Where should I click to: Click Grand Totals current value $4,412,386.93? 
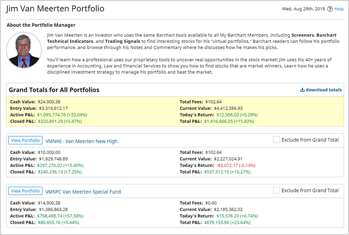click(x=228, y=108)
